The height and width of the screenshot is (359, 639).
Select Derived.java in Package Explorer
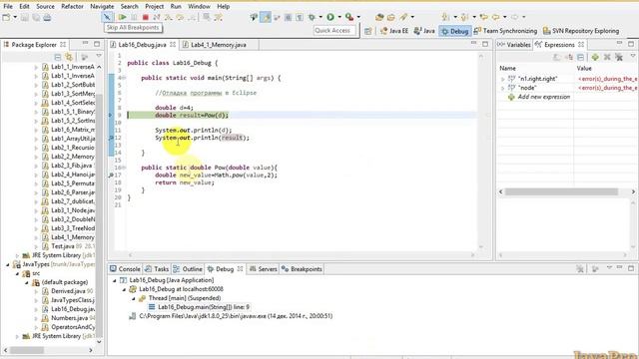68,291
